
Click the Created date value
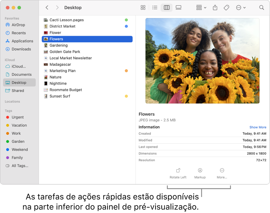coord(254,134)
